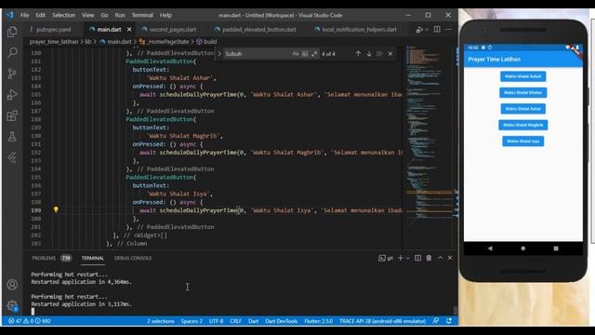
Task: Click the lib breadcrumb folder
Action: click(88, 42)
